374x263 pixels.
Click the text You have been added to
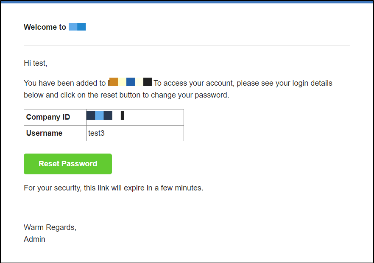pyautogui.click(x=64, y=83)
